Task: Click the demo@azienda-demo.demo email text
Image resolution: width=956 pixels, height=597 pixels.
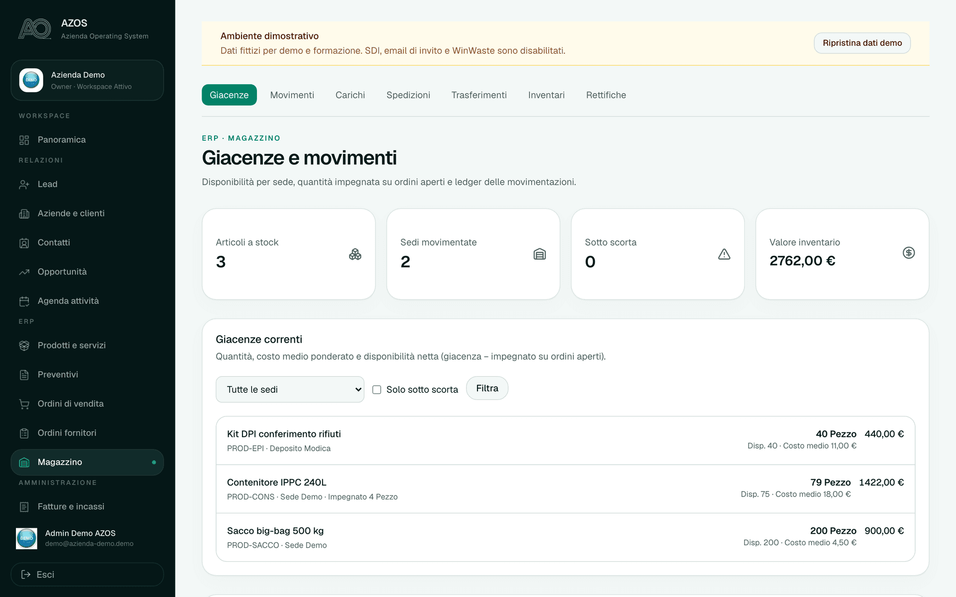Action: 89,544
